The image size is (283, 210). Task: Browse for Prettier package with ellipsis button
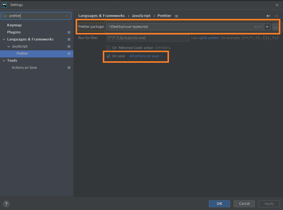pos(276,27)
